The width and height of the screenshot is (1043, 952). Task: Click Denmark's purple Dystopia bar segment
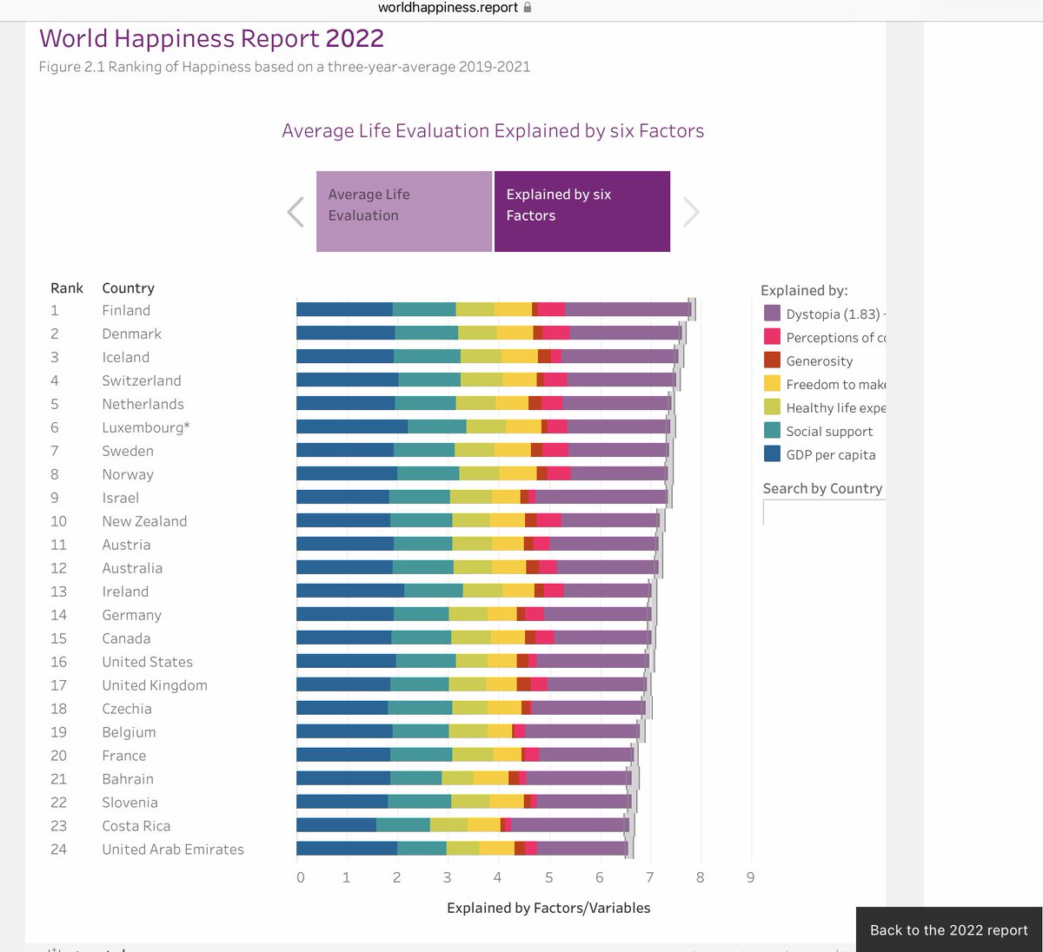click(x=626, y=333)
